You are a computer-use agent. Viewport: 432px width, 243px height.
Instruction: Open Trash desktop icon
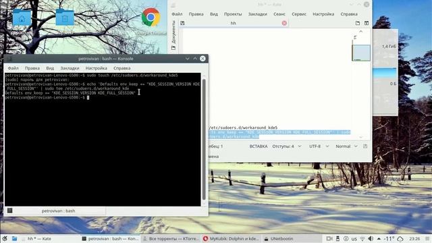(65, 18)
